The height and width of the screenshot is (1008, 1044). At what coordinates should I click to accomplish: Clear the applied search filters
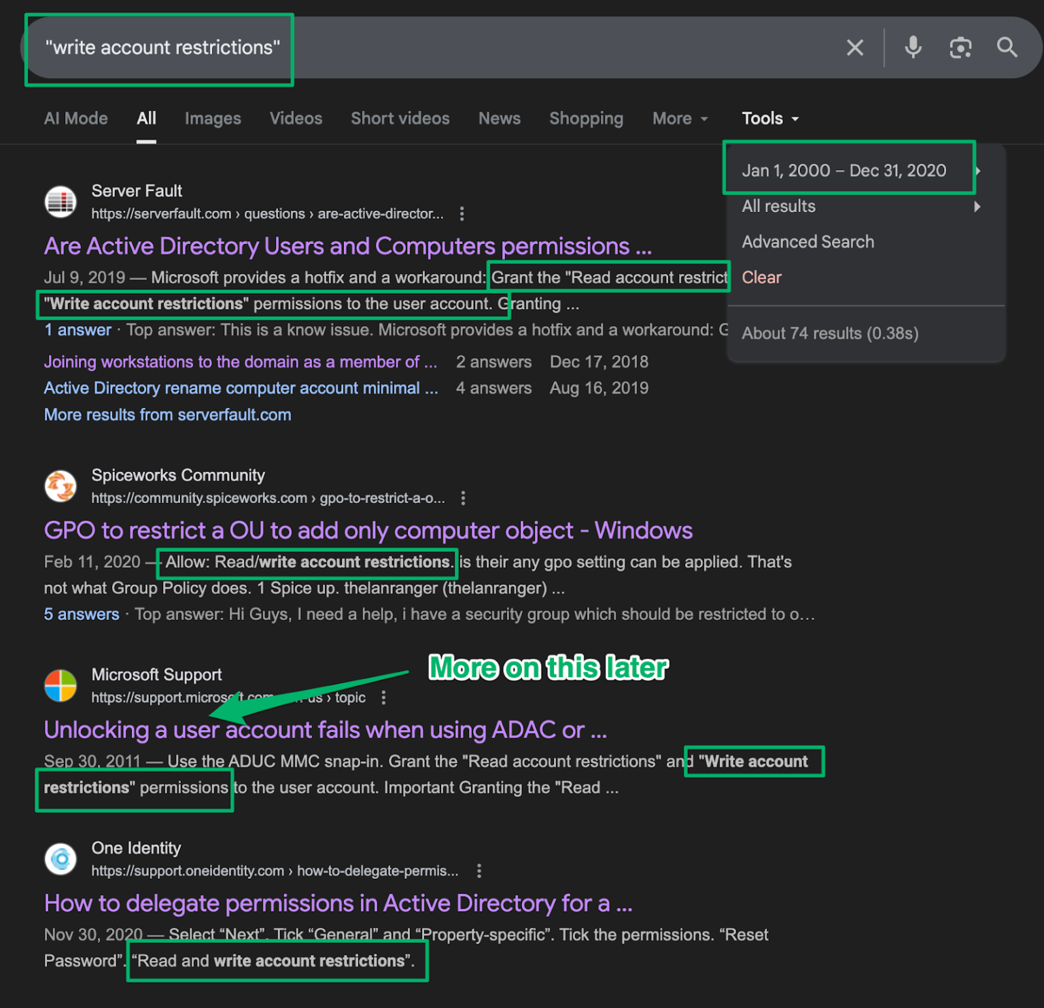pos(761,277)
